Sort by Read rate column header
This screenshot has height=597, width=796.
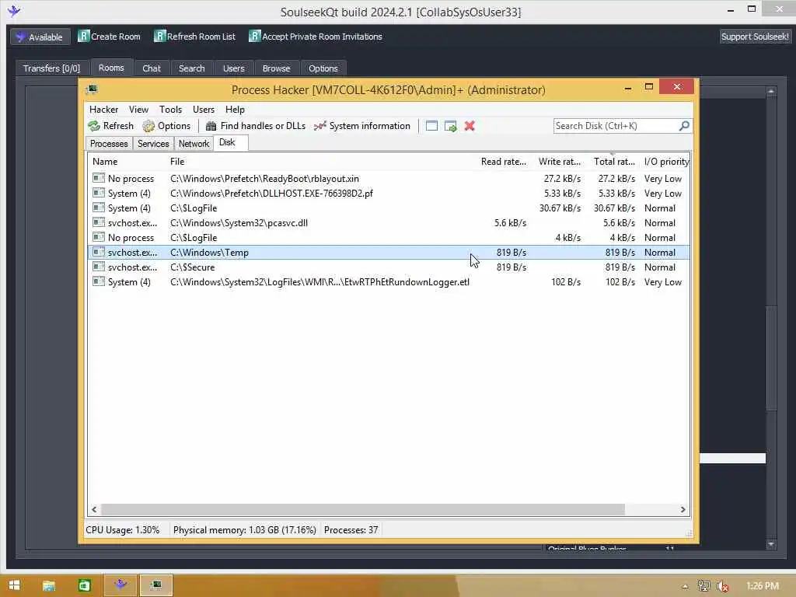coord(504,162)
